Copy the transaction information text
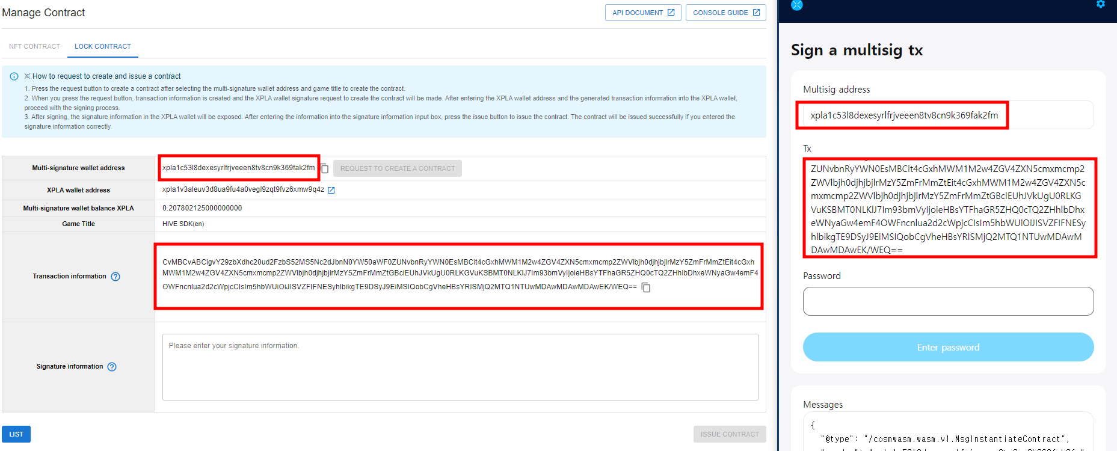Screen dimensions: 1117x451 pyautogui.click(x=646, y=287)
